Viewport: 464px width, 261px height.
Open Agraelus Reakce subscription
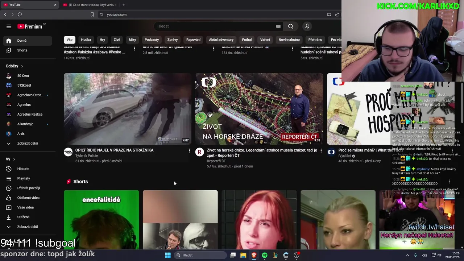click(x=28, y=114)
